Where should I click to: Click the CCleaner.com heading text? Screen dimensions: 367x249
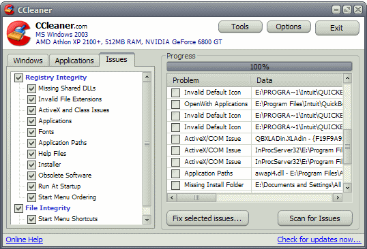(x=61, y=26)
